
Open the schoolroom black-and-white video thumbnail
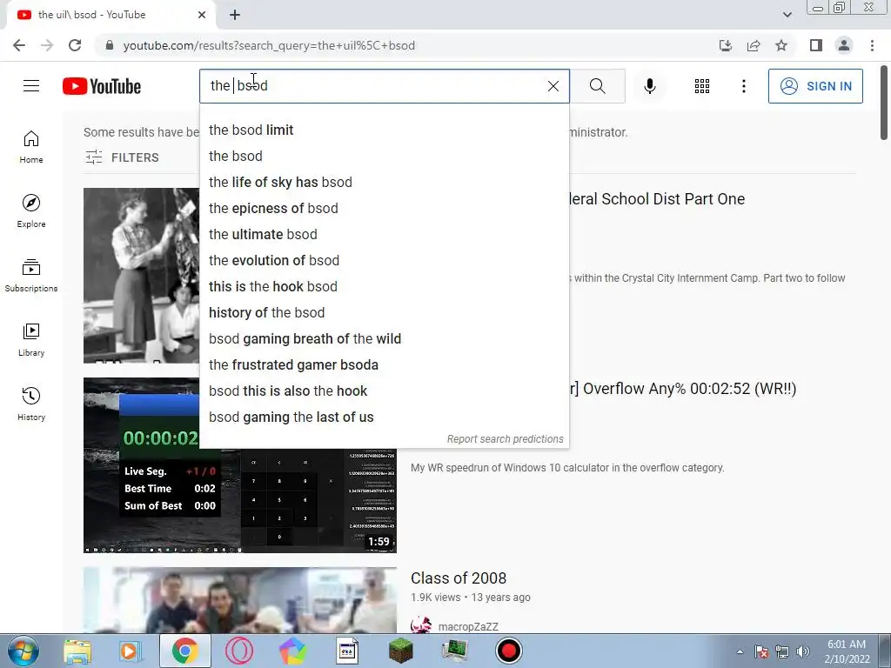click(142, 276)
